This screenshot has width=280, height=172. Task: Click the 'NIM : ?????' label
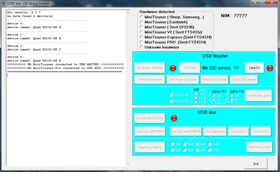click(x=234, y=16)
